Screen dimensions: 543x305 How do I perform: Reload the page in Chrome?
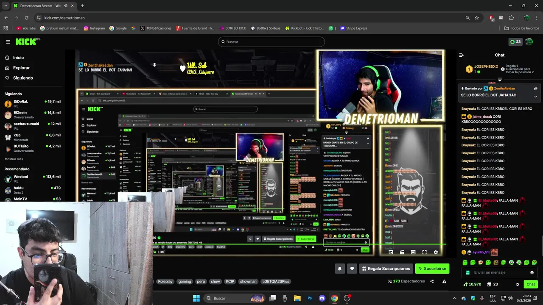(27, 18)
